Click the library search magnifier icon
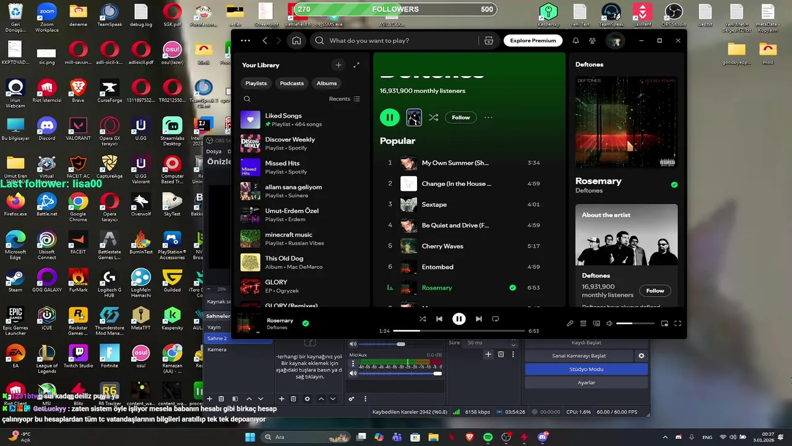This screenshot has height=446, width=792. (247, 99)
